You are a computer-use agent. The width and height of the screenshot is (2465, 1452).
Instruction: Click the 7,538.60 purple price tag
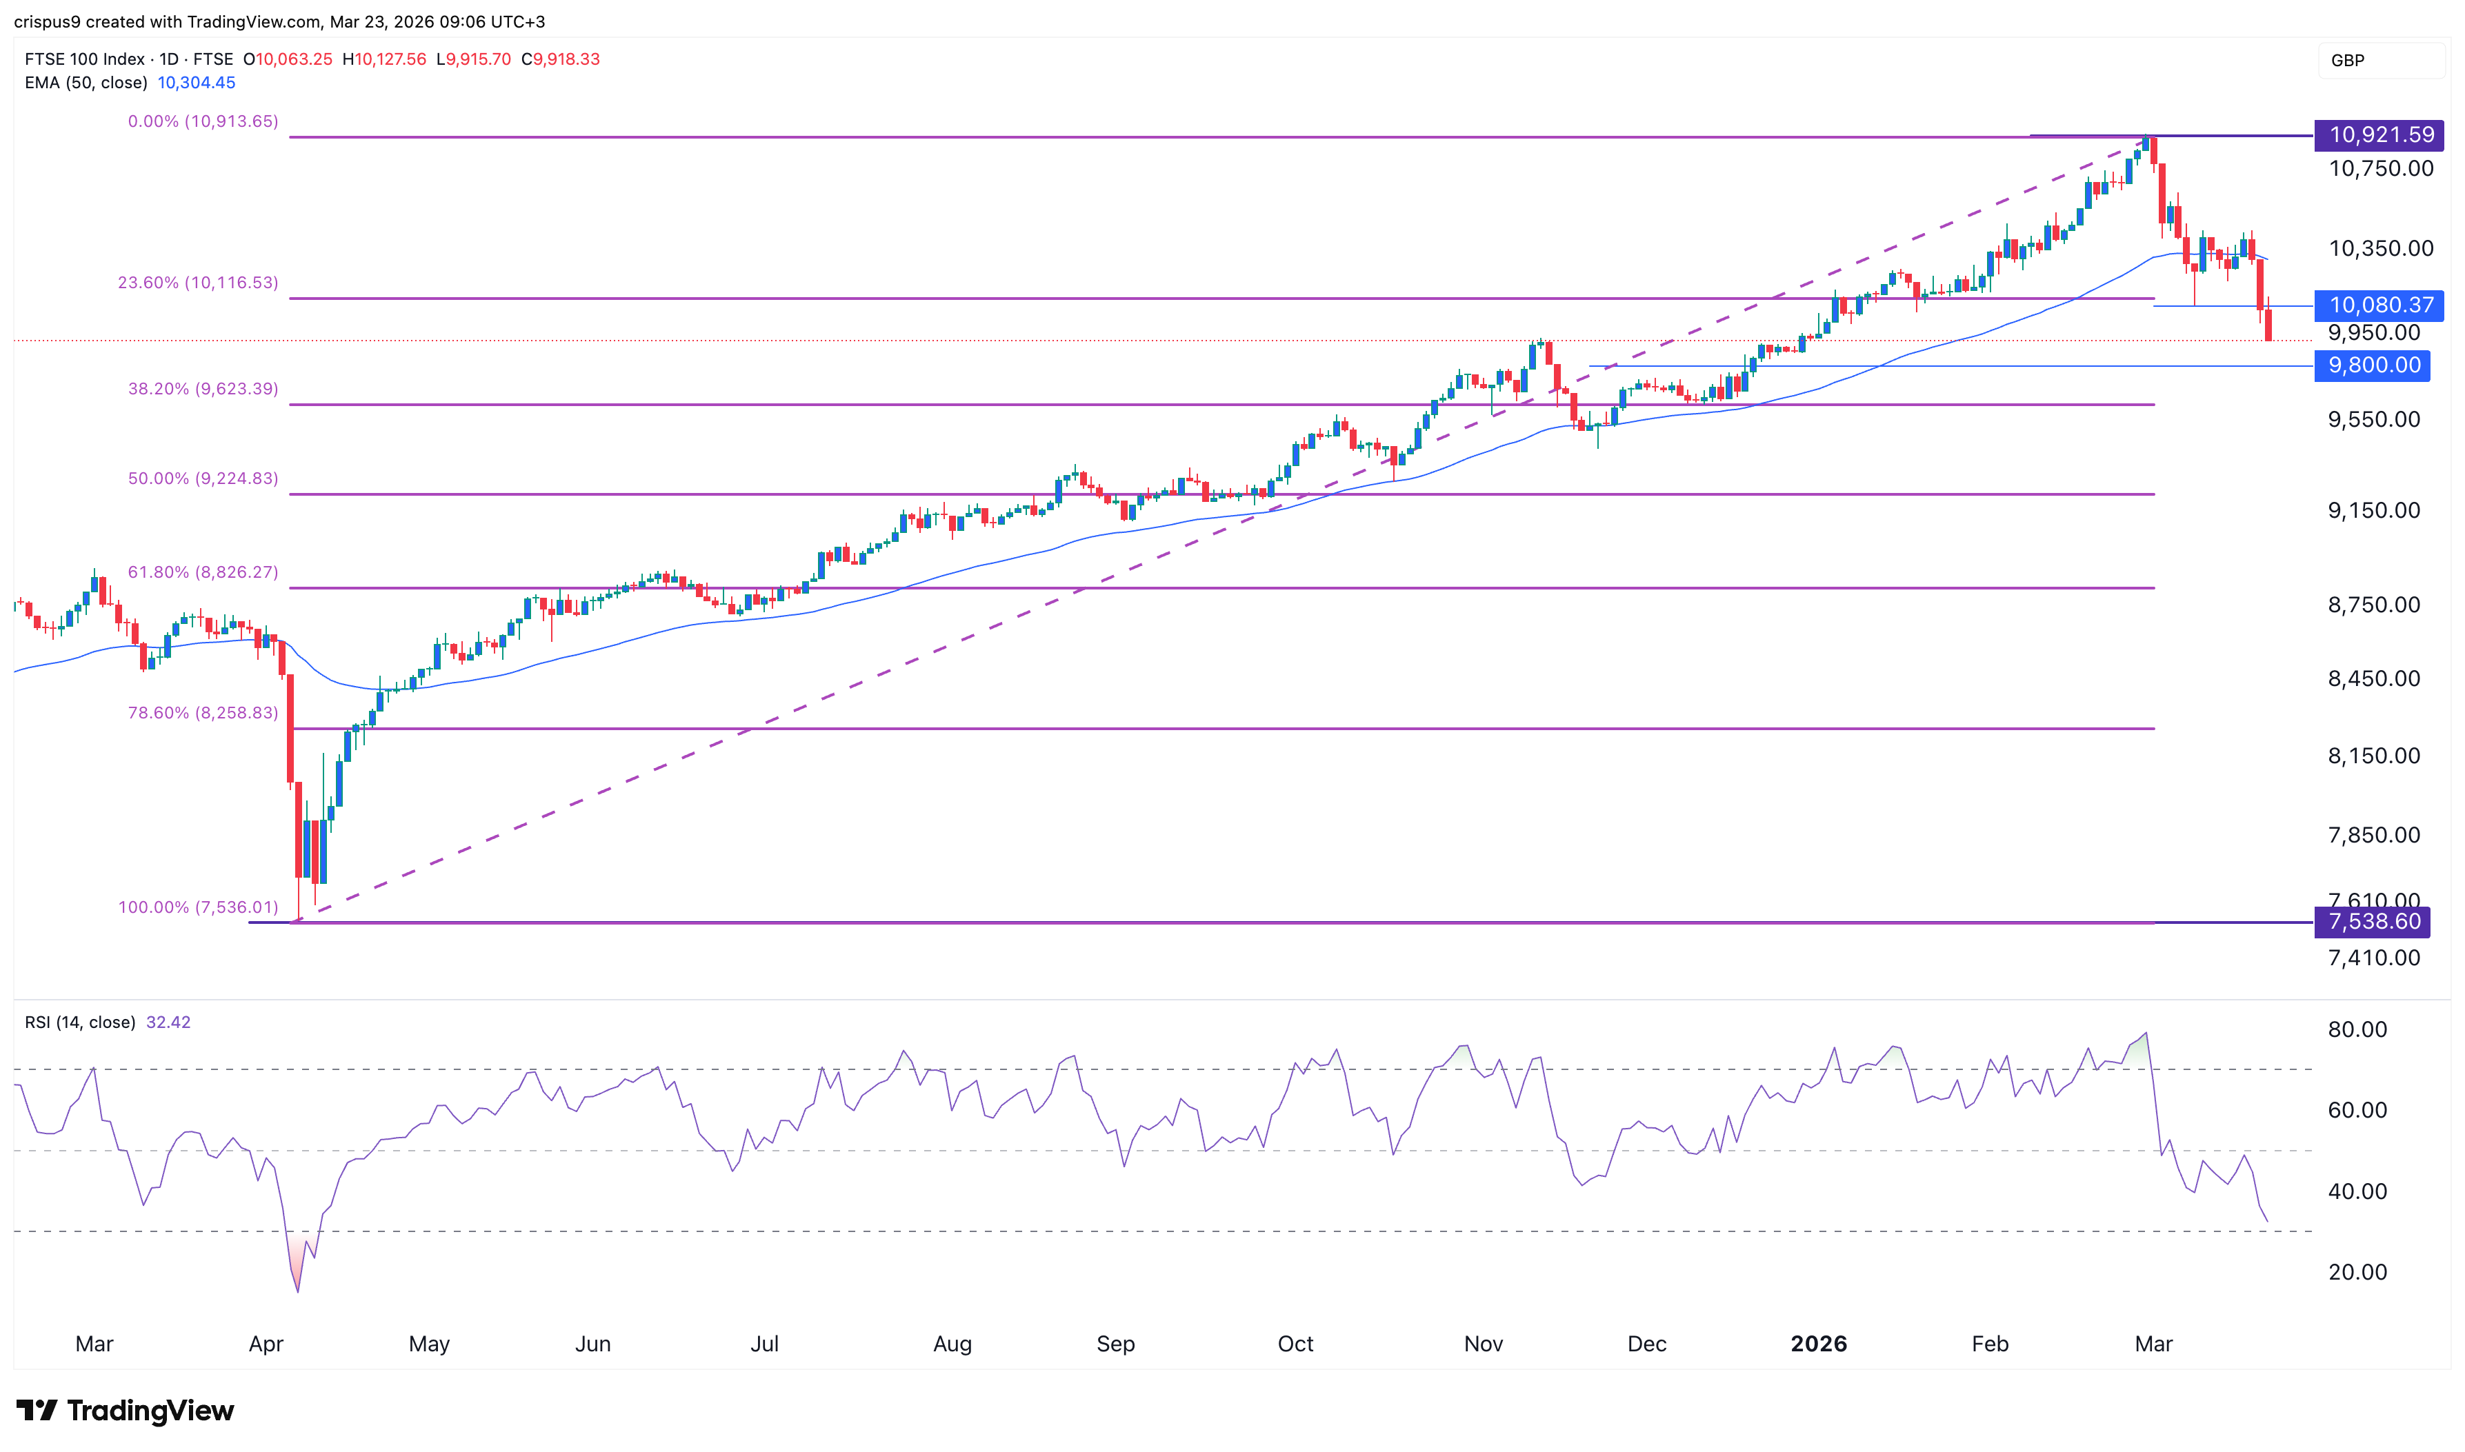click(2373, 922)
